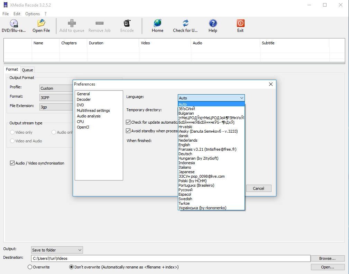Click the Destination path input field
The image size is (349, 274).
pyautogui.click(x=171, y=258)
